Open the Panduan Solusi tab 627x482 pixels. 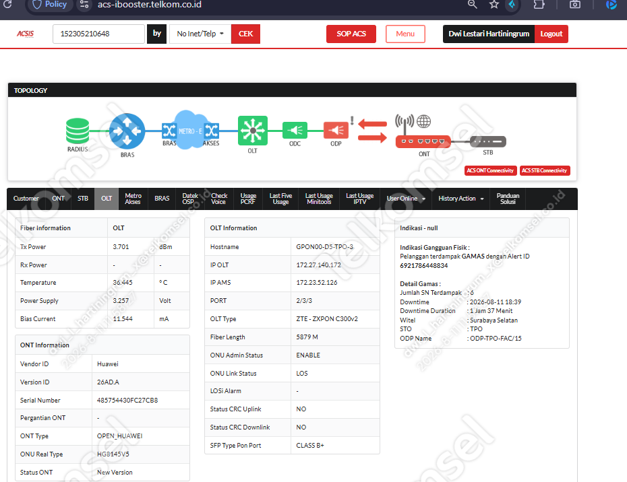point(508,199)
